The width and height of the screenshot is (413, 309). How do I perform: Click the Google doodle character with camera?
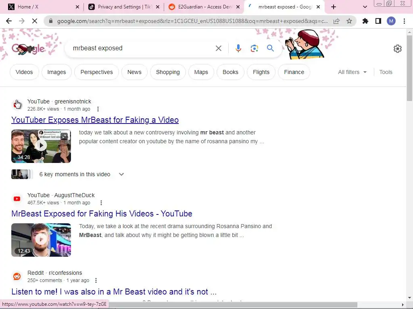(x=305, y=44)
